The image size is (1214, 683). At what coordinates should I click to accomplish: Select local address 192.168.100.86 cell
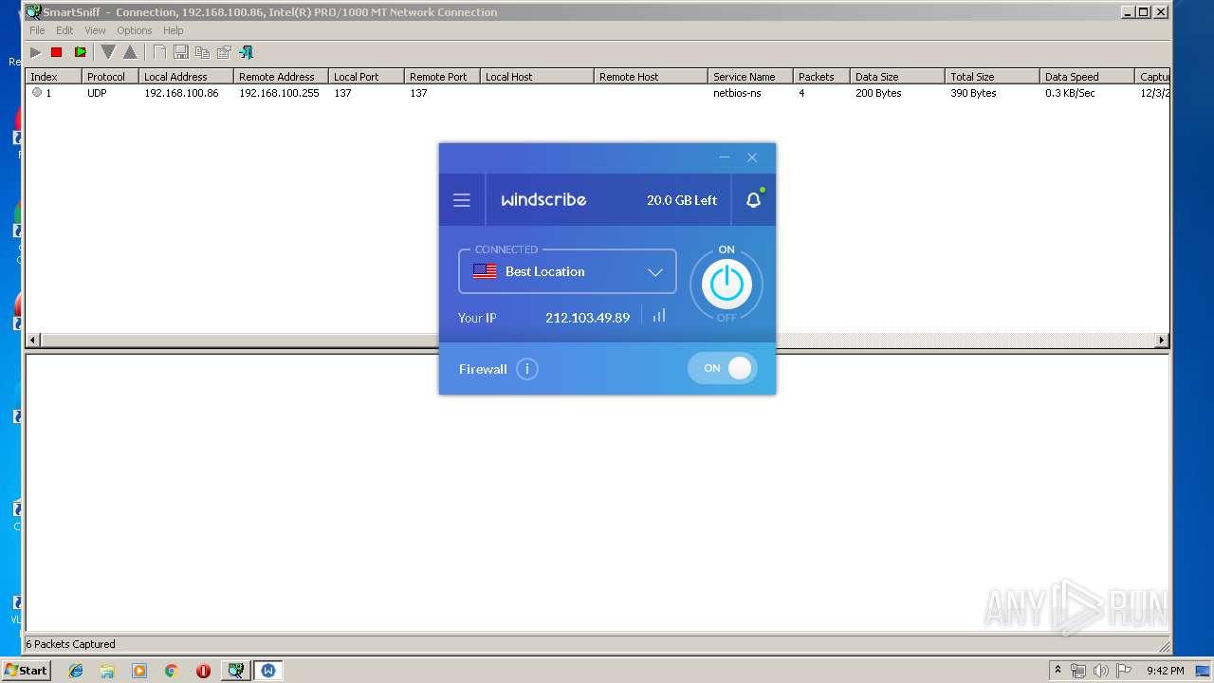pos(181,93)
